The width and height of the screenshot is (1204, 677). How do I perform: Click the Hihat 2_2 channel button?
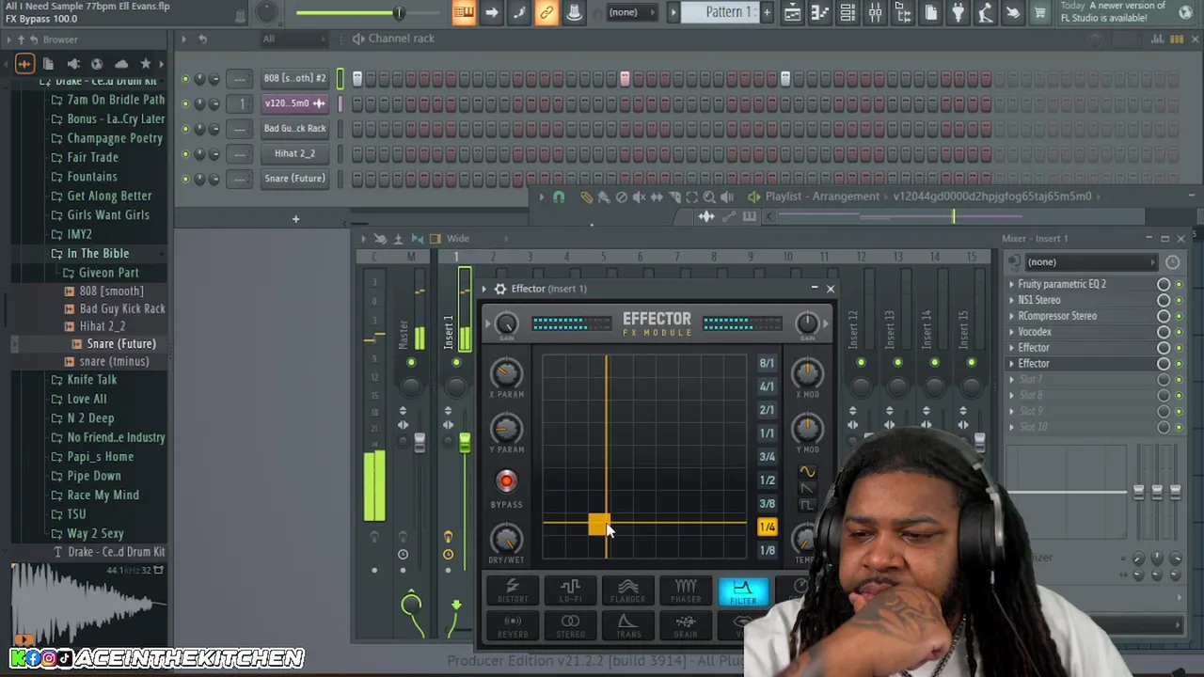pyautogui.click(x=294, y=153)
